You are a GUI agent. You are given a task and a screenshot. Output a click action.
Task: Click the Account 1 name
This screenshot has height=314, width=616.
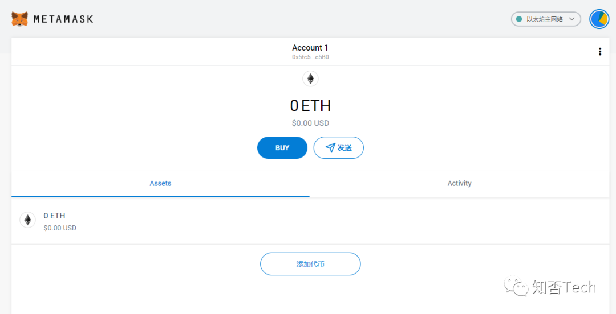(x=310, y=48)
